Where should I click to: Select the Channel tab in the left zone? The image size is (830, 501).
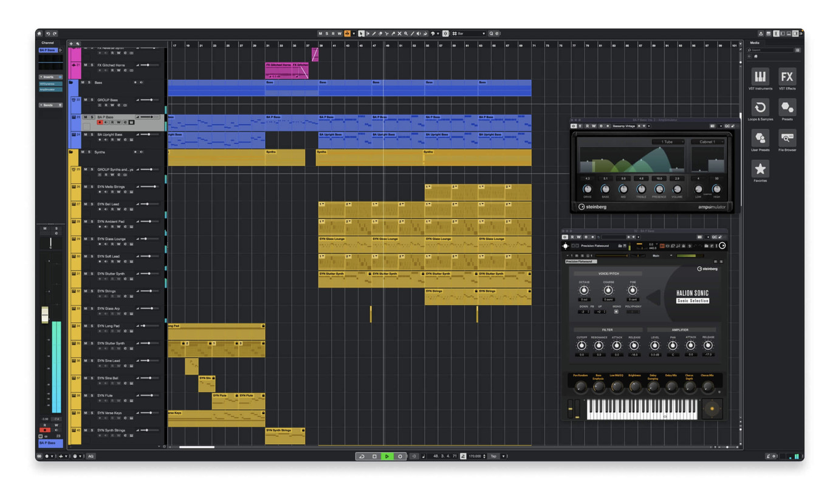[x=47, y=43]
